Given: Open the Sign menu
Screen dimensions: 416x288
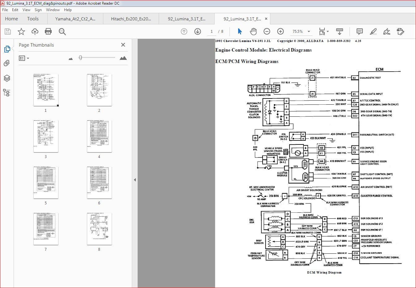Looking at the screenshot, I should coord(38,10).
